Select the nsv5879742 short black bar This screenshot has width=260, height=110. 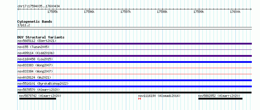(x=38, y=99)
